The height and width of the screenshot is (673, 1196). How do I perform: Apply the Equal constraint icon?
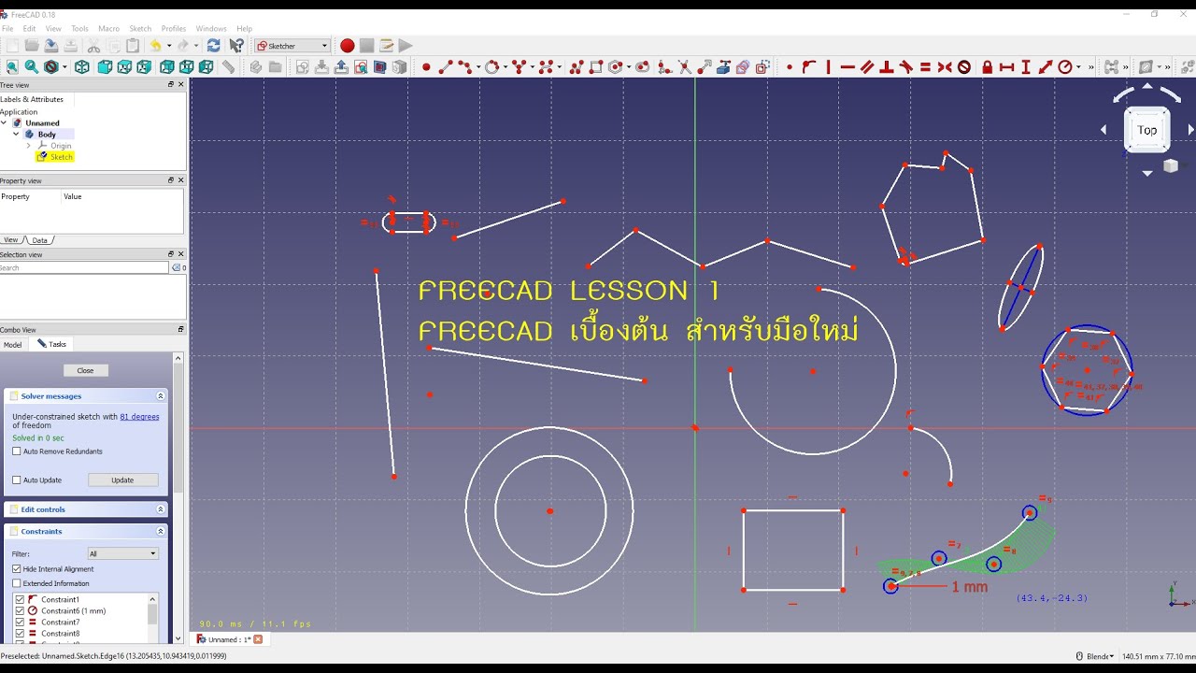(x=925, y=67)
